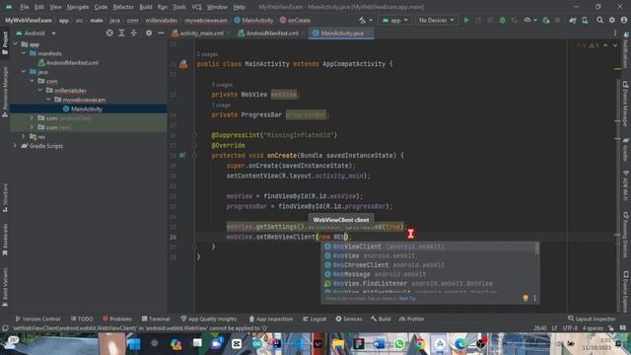Click the onCreate breadcrumb in navigation bar
This screenshot has height=355, width=631.
[295, 20]
